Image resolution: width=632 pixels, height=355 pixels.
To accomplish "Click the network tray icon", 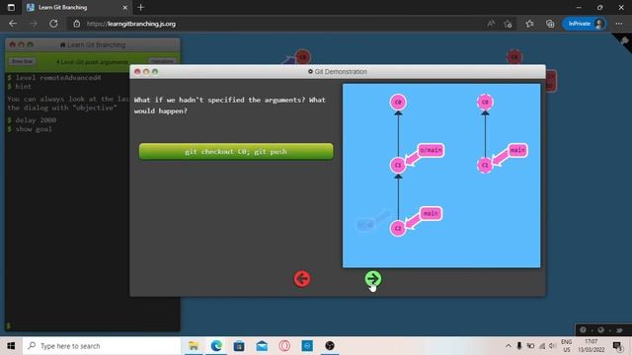I will [542, 346].
